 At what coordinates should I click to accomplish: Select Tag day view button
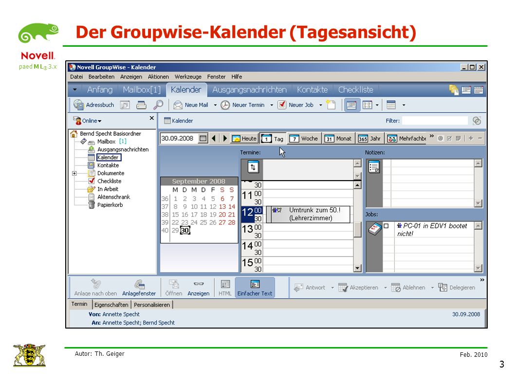point(273,138)
